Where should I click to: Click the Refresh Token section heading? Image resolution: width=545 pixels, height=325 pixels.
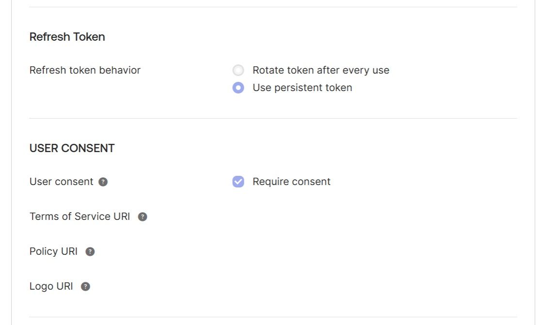tap(67, 37)
